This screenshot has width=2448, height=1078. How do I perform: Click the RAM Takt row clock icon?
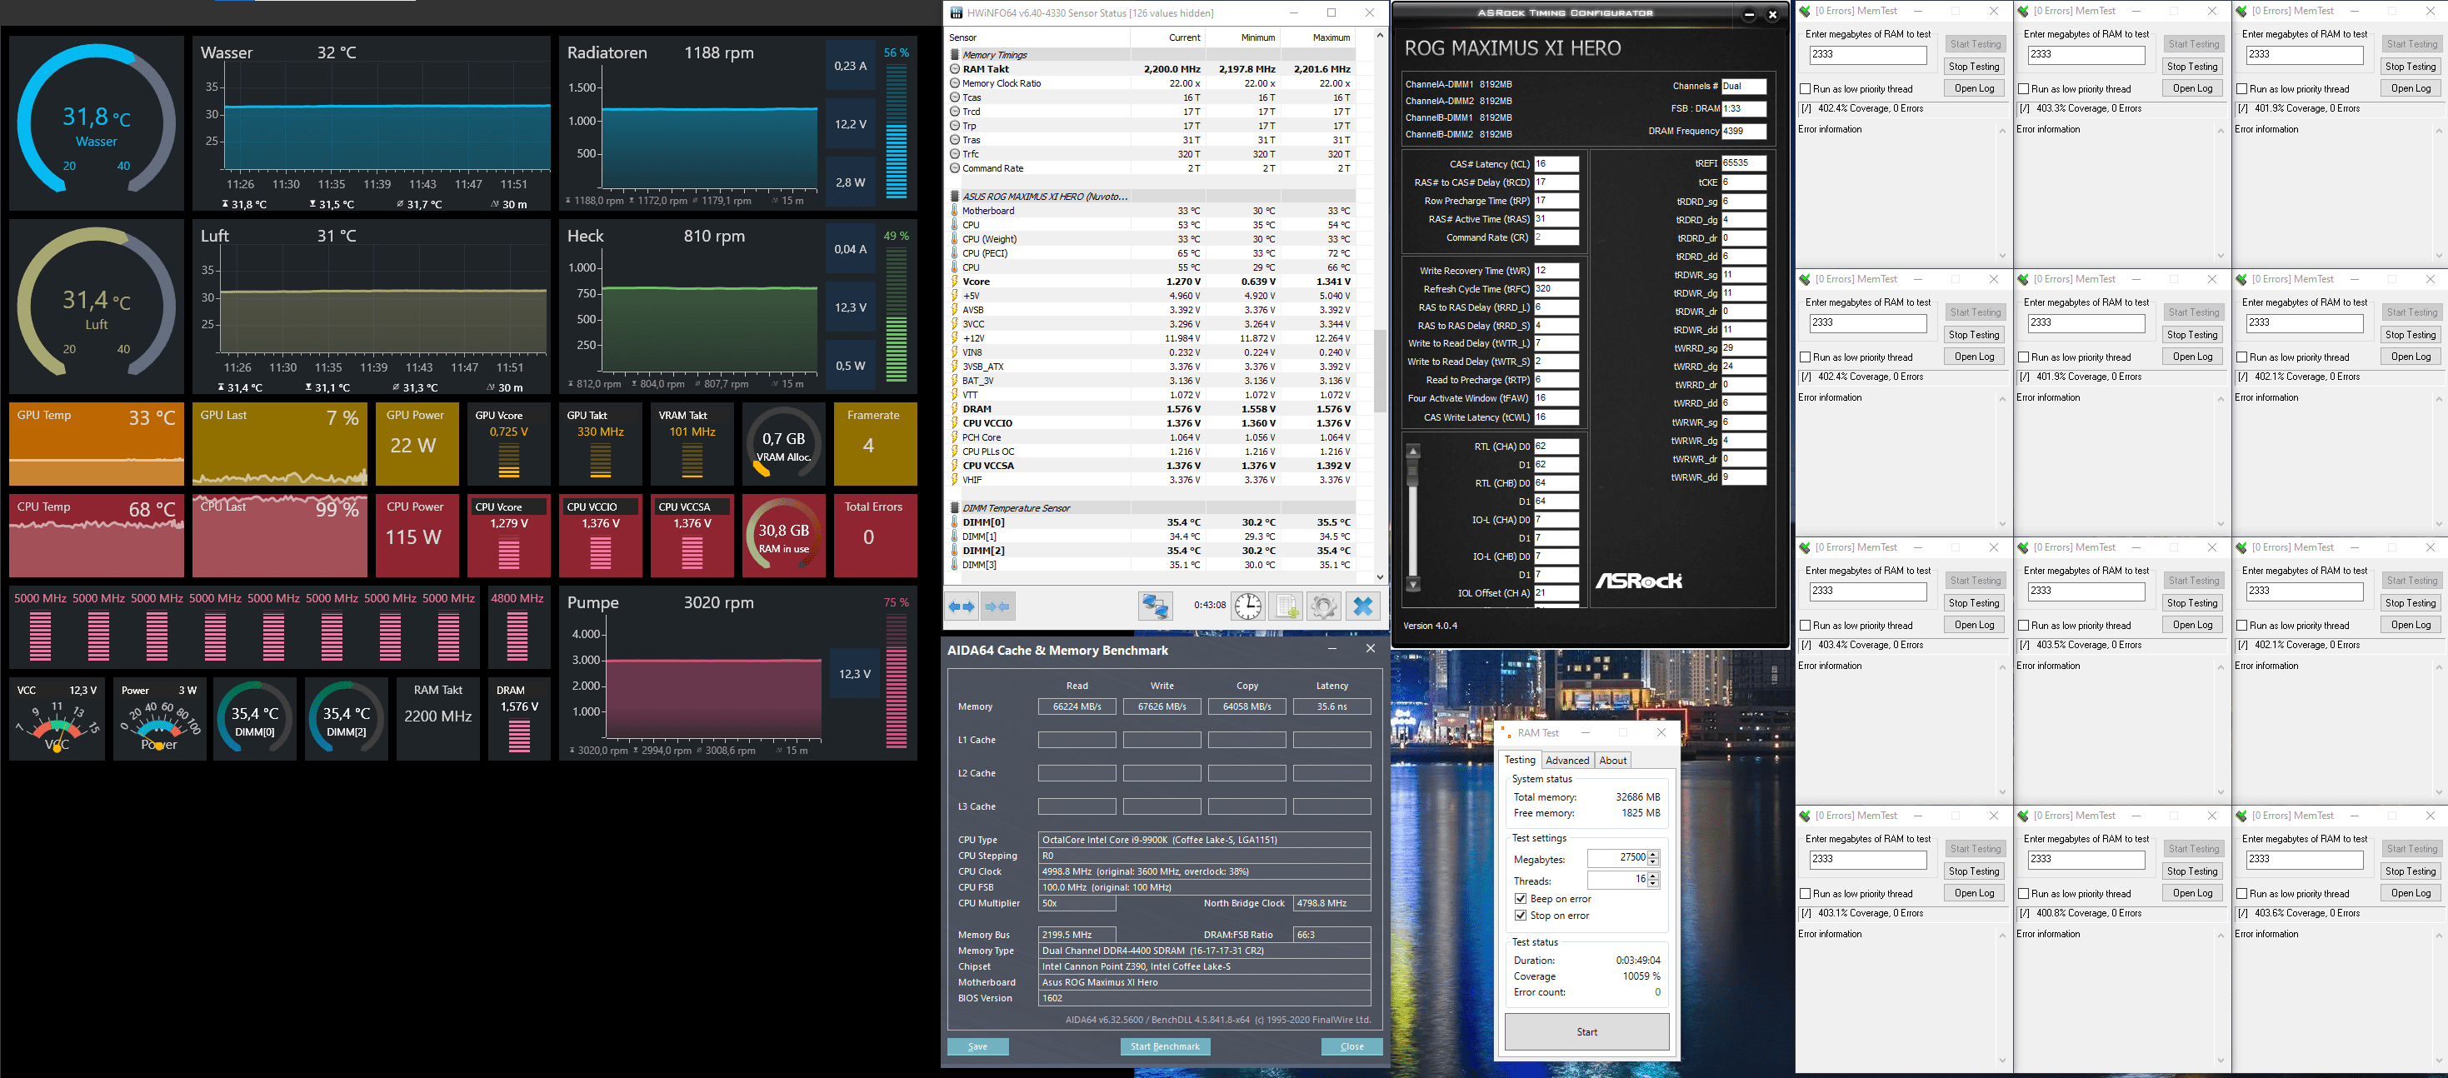[954, 69]
